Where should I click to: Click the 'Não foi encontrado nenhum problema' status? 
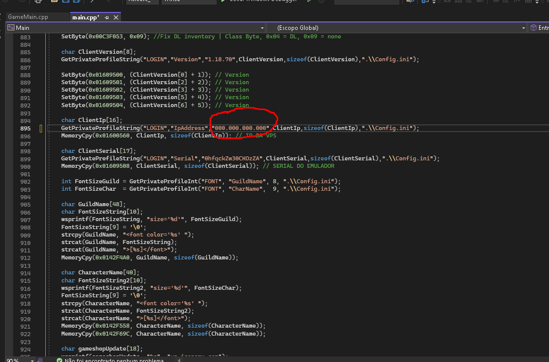(114, 360)
